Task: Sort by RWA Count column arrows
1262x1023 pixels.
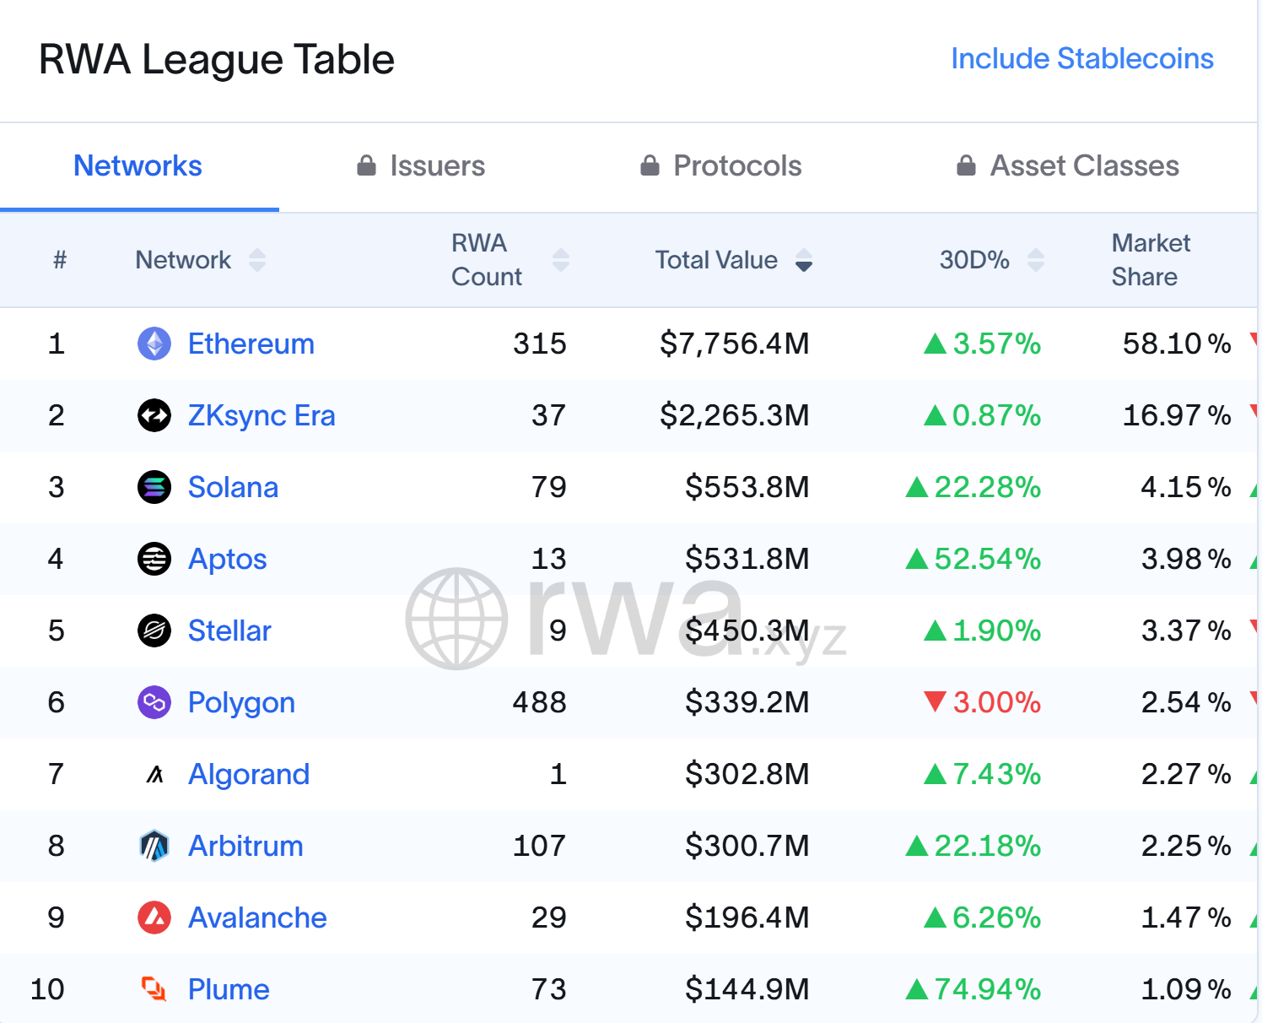Action: pos(561,260)
